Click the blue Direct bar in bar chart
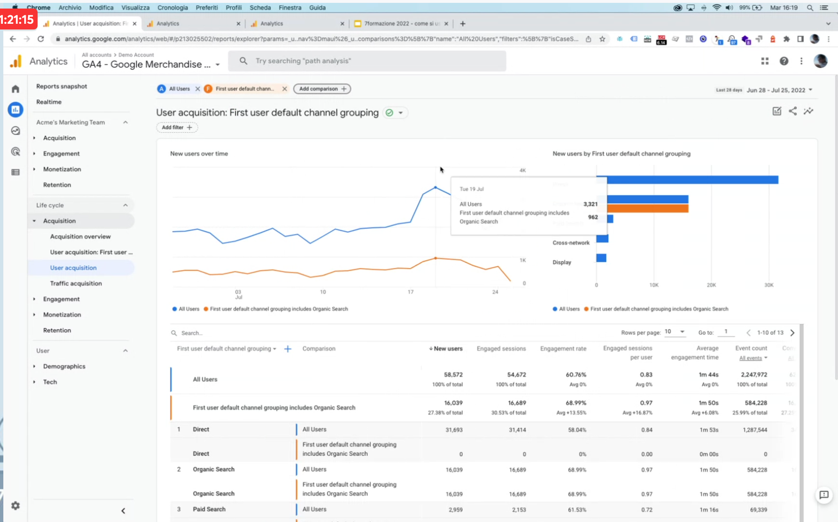Image resolution: width=838 pixels, height=522 pixels. pyautogui.click(x=693, y=180)
